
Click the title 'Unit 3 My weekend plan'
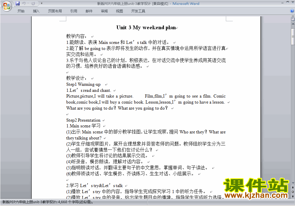coord(146,28)
